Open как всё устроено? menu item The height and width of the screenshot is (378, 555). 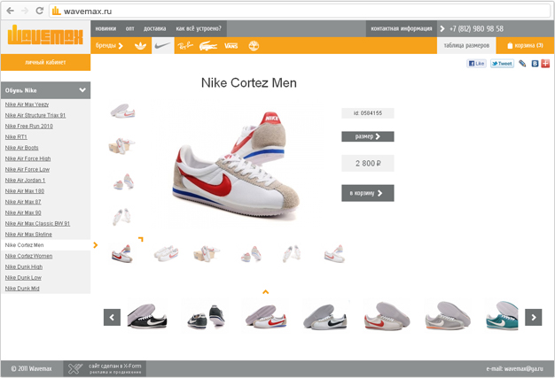199,28
